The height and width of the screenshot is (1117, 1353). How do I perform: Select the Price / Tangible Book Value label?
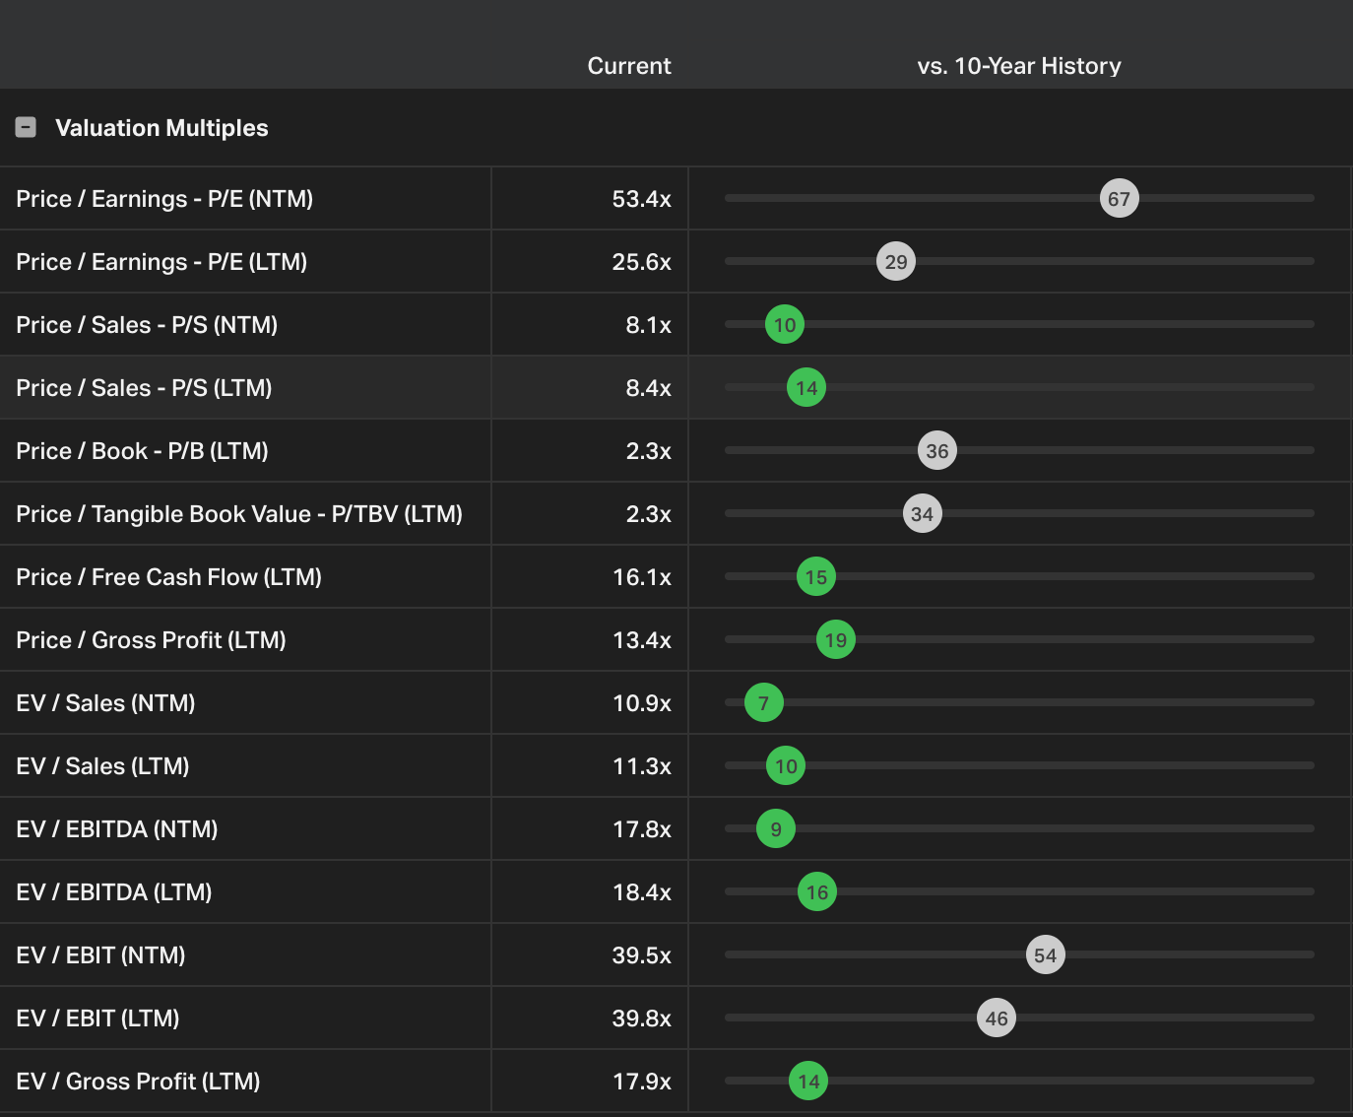(x=239, y=514)
